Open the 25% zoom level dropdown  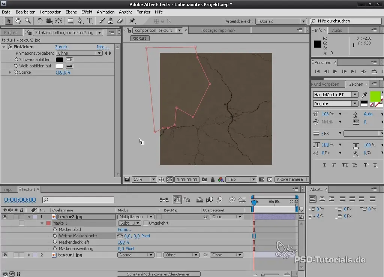pyautogui.click(x=144, y=179)
